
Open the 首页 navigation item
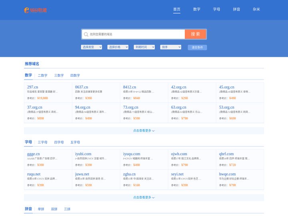pos(177,9)
